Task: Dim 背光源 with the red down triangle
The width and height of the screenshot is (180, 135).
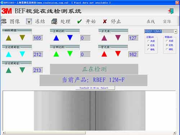Action: 118,54
